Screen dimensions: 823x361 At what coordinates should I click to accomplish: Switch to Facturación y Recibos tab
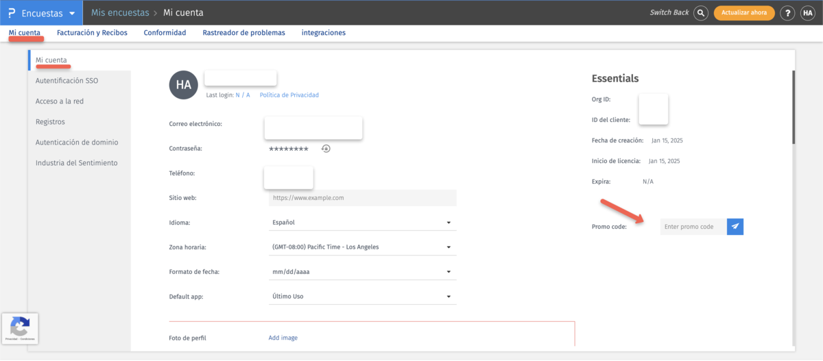point(92,33)
